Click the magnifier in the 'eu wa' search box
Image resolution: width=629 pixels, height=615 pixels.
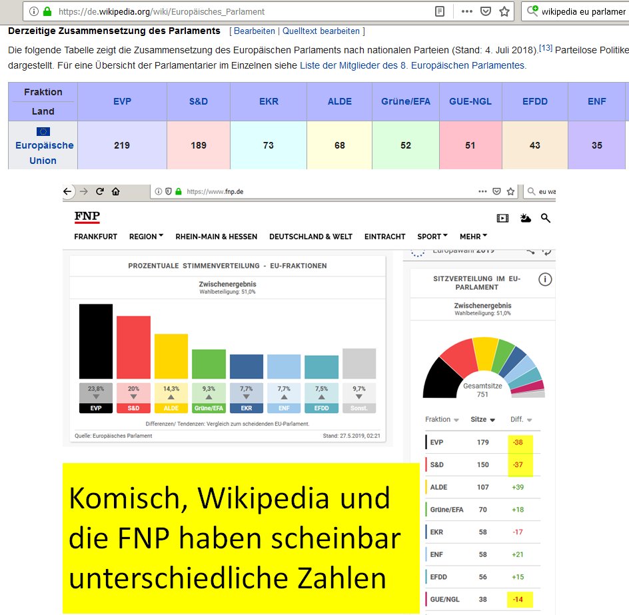532,191
